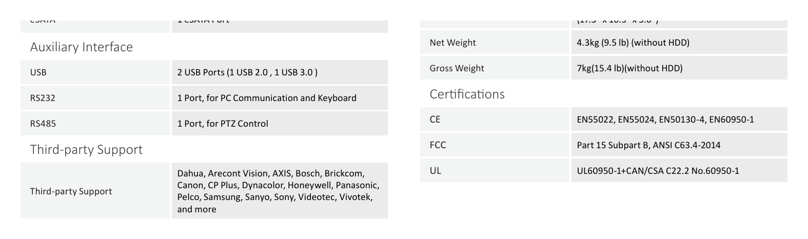
Task: Select the Third-party Support row label
Action: (95, 191)
